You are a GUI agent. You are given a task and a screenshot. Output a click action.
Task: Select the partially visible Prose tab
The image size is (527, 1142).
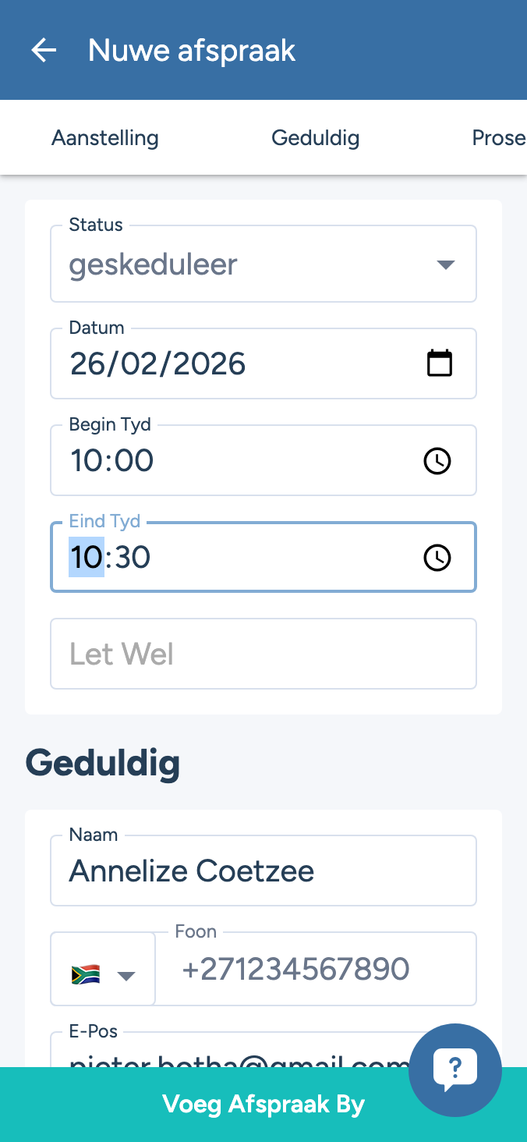pos(499,138)
